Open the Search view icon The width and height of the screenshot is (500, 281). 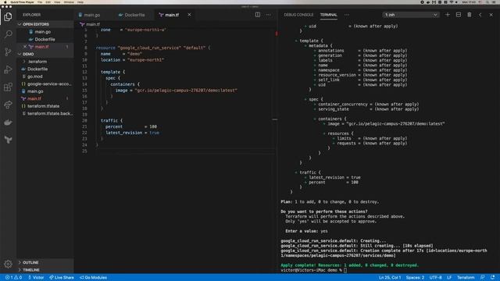coord(8,34)
